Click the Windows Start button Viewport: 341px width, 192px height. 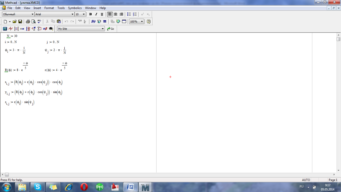pos(7,187)
